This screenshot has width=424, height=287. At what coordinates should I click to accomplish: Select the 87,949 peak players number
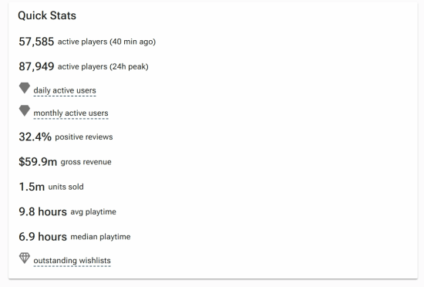click(36, 66)
